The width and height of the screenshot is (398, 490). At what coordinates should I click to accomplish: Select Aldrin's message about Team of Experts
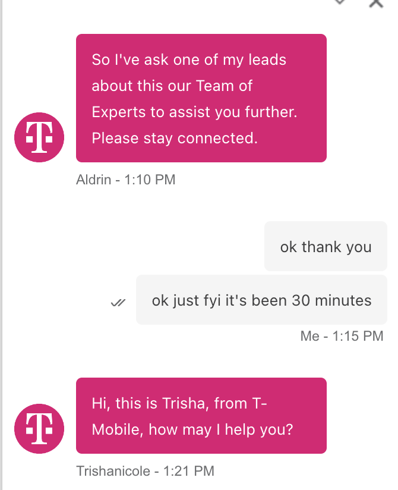click(201, 98)
